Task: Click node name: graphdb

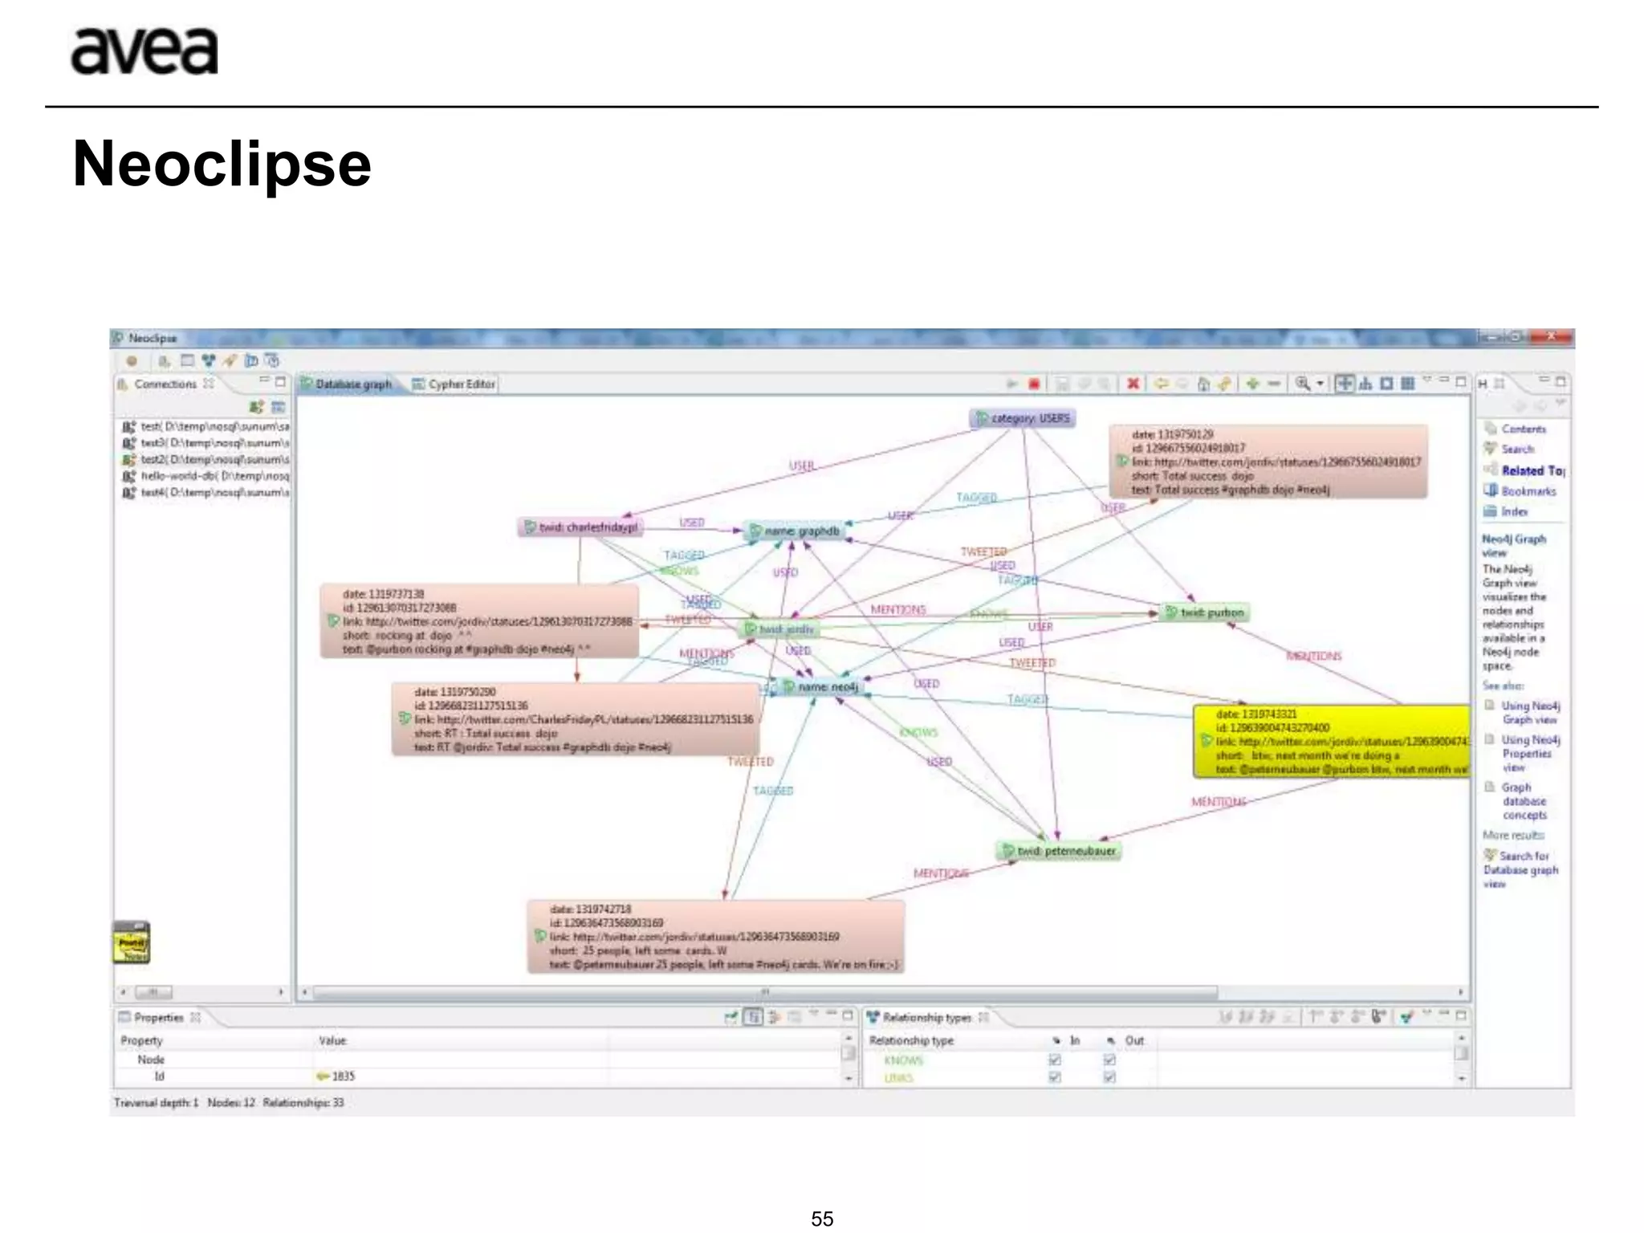Action: 795,531
